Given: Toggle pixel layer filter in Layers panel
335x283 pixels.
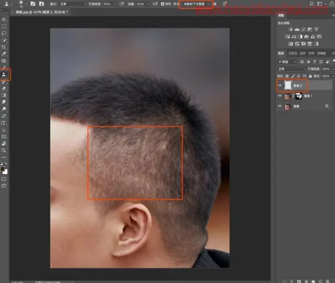Looking at the screenshot, I should tap(302, 62).
